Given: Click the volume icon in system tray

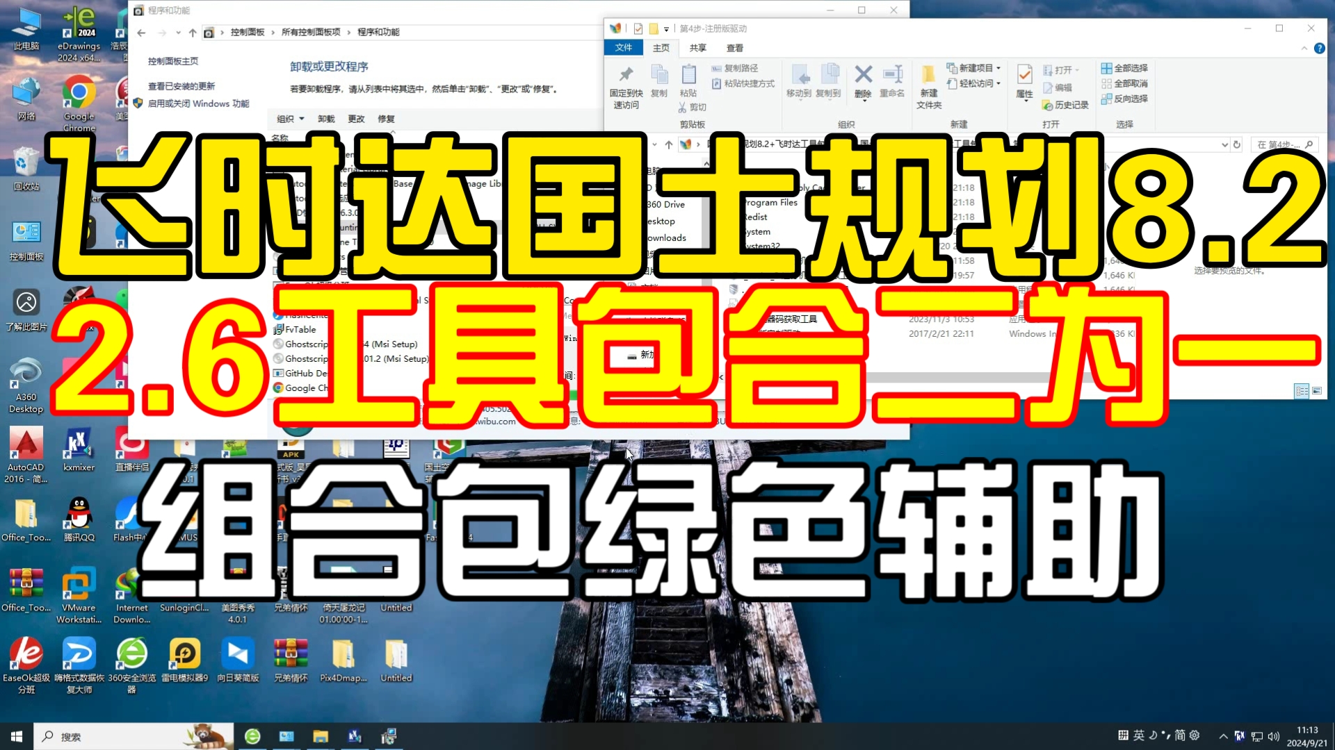Looking at the screenshot, I should (x=1274, y=736).
